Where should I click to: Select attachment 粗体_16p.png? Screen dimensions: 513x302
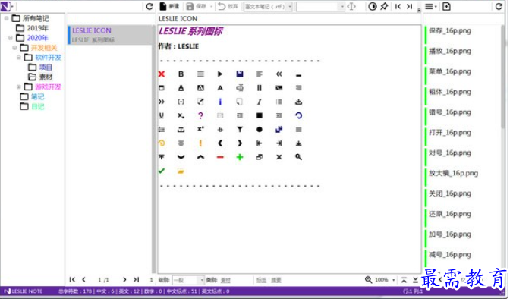(x=449, y=92)
